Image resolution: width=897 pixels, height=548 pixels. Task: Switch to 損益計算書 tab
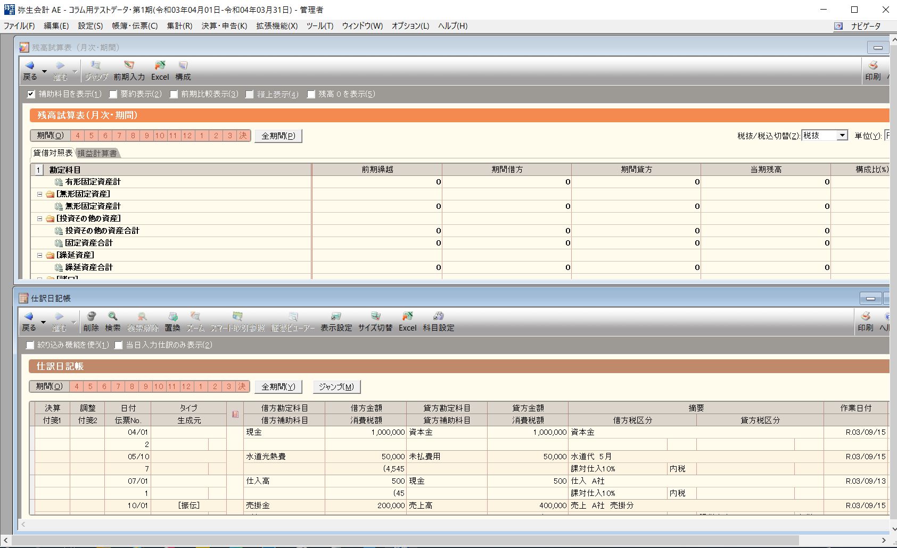coord(97,154)
